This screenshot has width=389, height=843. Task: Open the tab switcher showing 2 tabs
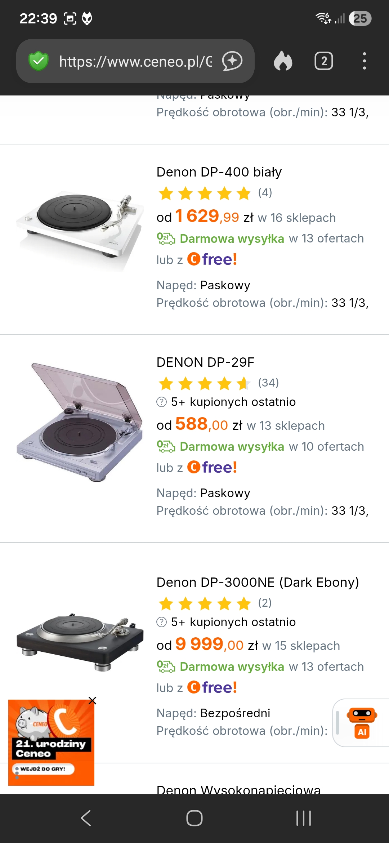coord(323,61)
